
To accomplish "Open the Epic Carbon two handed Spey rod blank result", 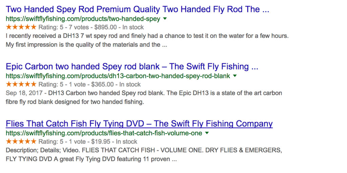I will pyautogui.click(x=132, y=66).
